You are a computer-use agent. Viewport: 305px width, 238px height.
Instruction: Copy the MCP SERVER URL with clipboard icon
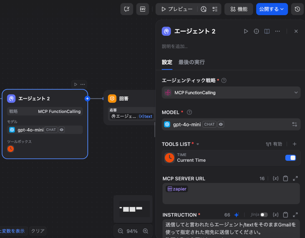coord(285,178)
